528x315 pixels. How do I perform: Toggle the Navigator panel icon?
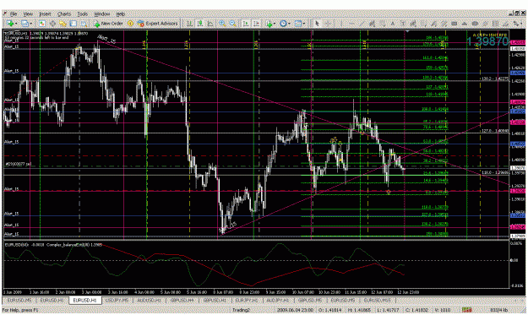pyautogui.click(x=63, y=24)
